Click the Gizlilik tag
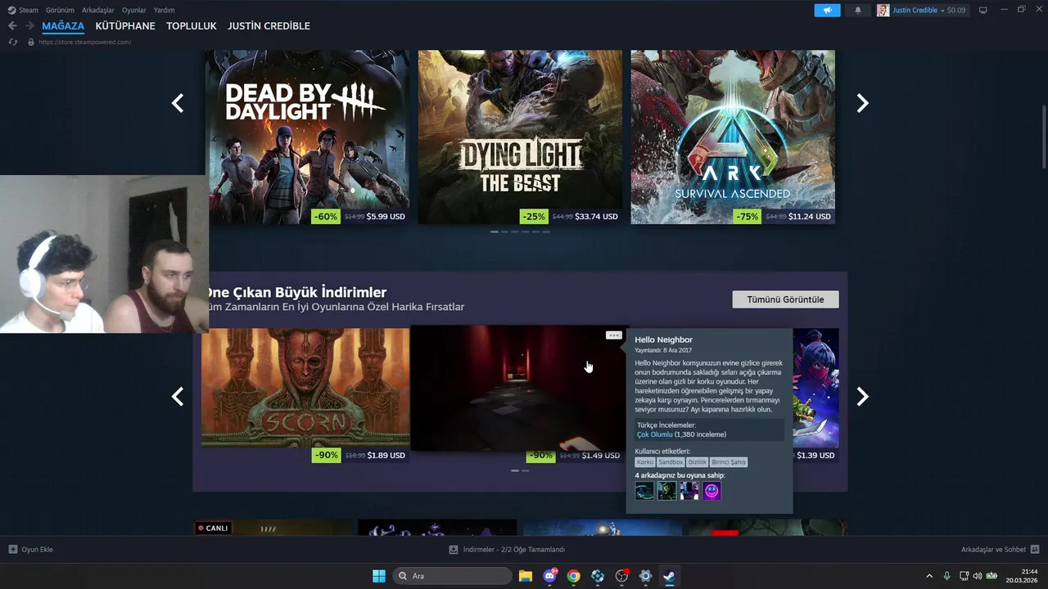Viewport: 1048px width, 589px height. pyautogui.click(x=697, y=462)
